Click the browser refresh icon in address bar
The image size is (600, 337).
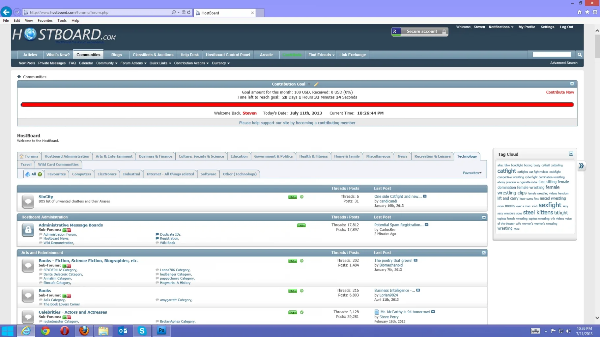(x=189, y=12)
